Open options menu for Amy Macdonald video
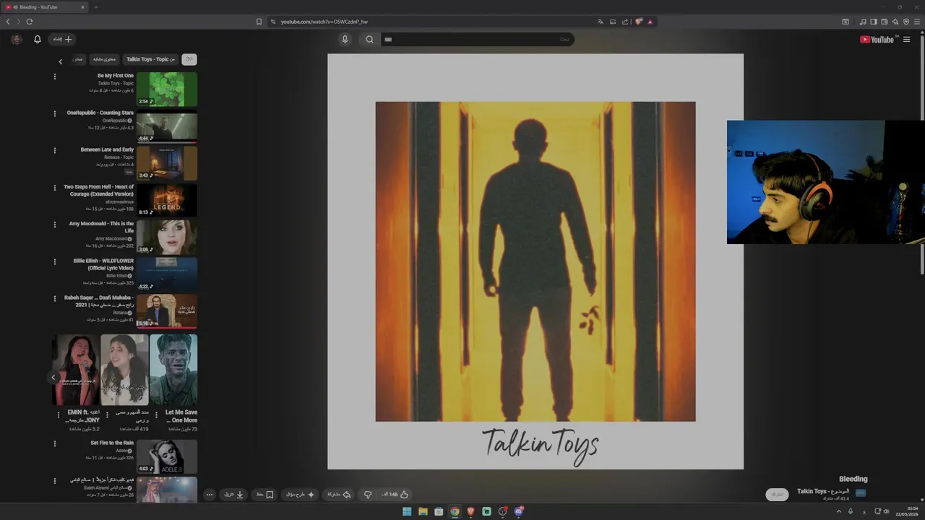The width and height of the screenshot is (925, 520). tap(55, 225)
